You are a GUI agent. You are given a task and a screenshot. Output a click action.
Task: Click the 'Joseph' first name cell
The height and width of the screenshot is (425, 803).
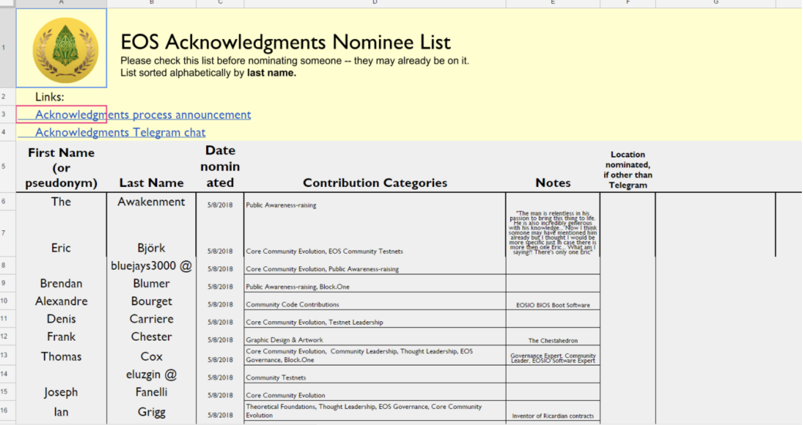pos(61,392)
